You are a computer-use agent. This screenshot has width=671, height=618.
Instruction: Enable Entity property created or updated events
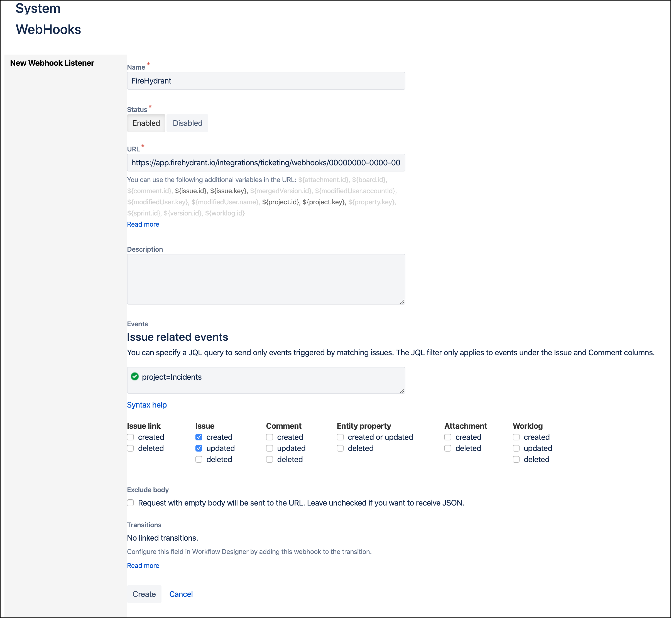pyautogui.click(x=341, y=437)
